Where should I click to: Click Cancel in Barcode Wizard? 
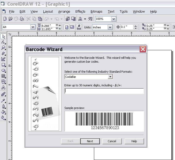(112, 141)
